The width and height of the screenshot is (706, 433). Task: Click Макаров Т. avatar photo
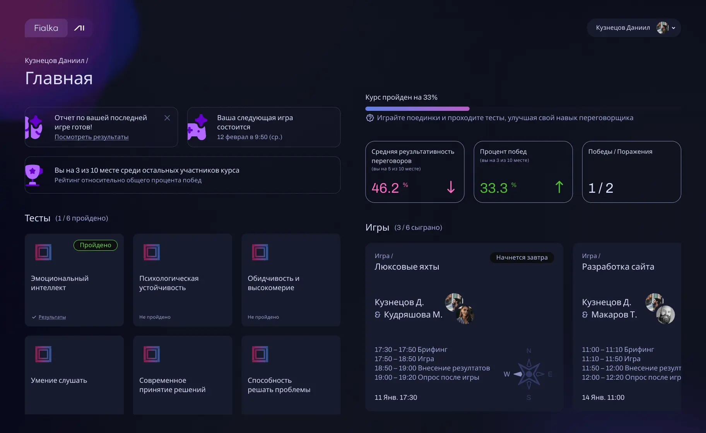pos(665,314)
